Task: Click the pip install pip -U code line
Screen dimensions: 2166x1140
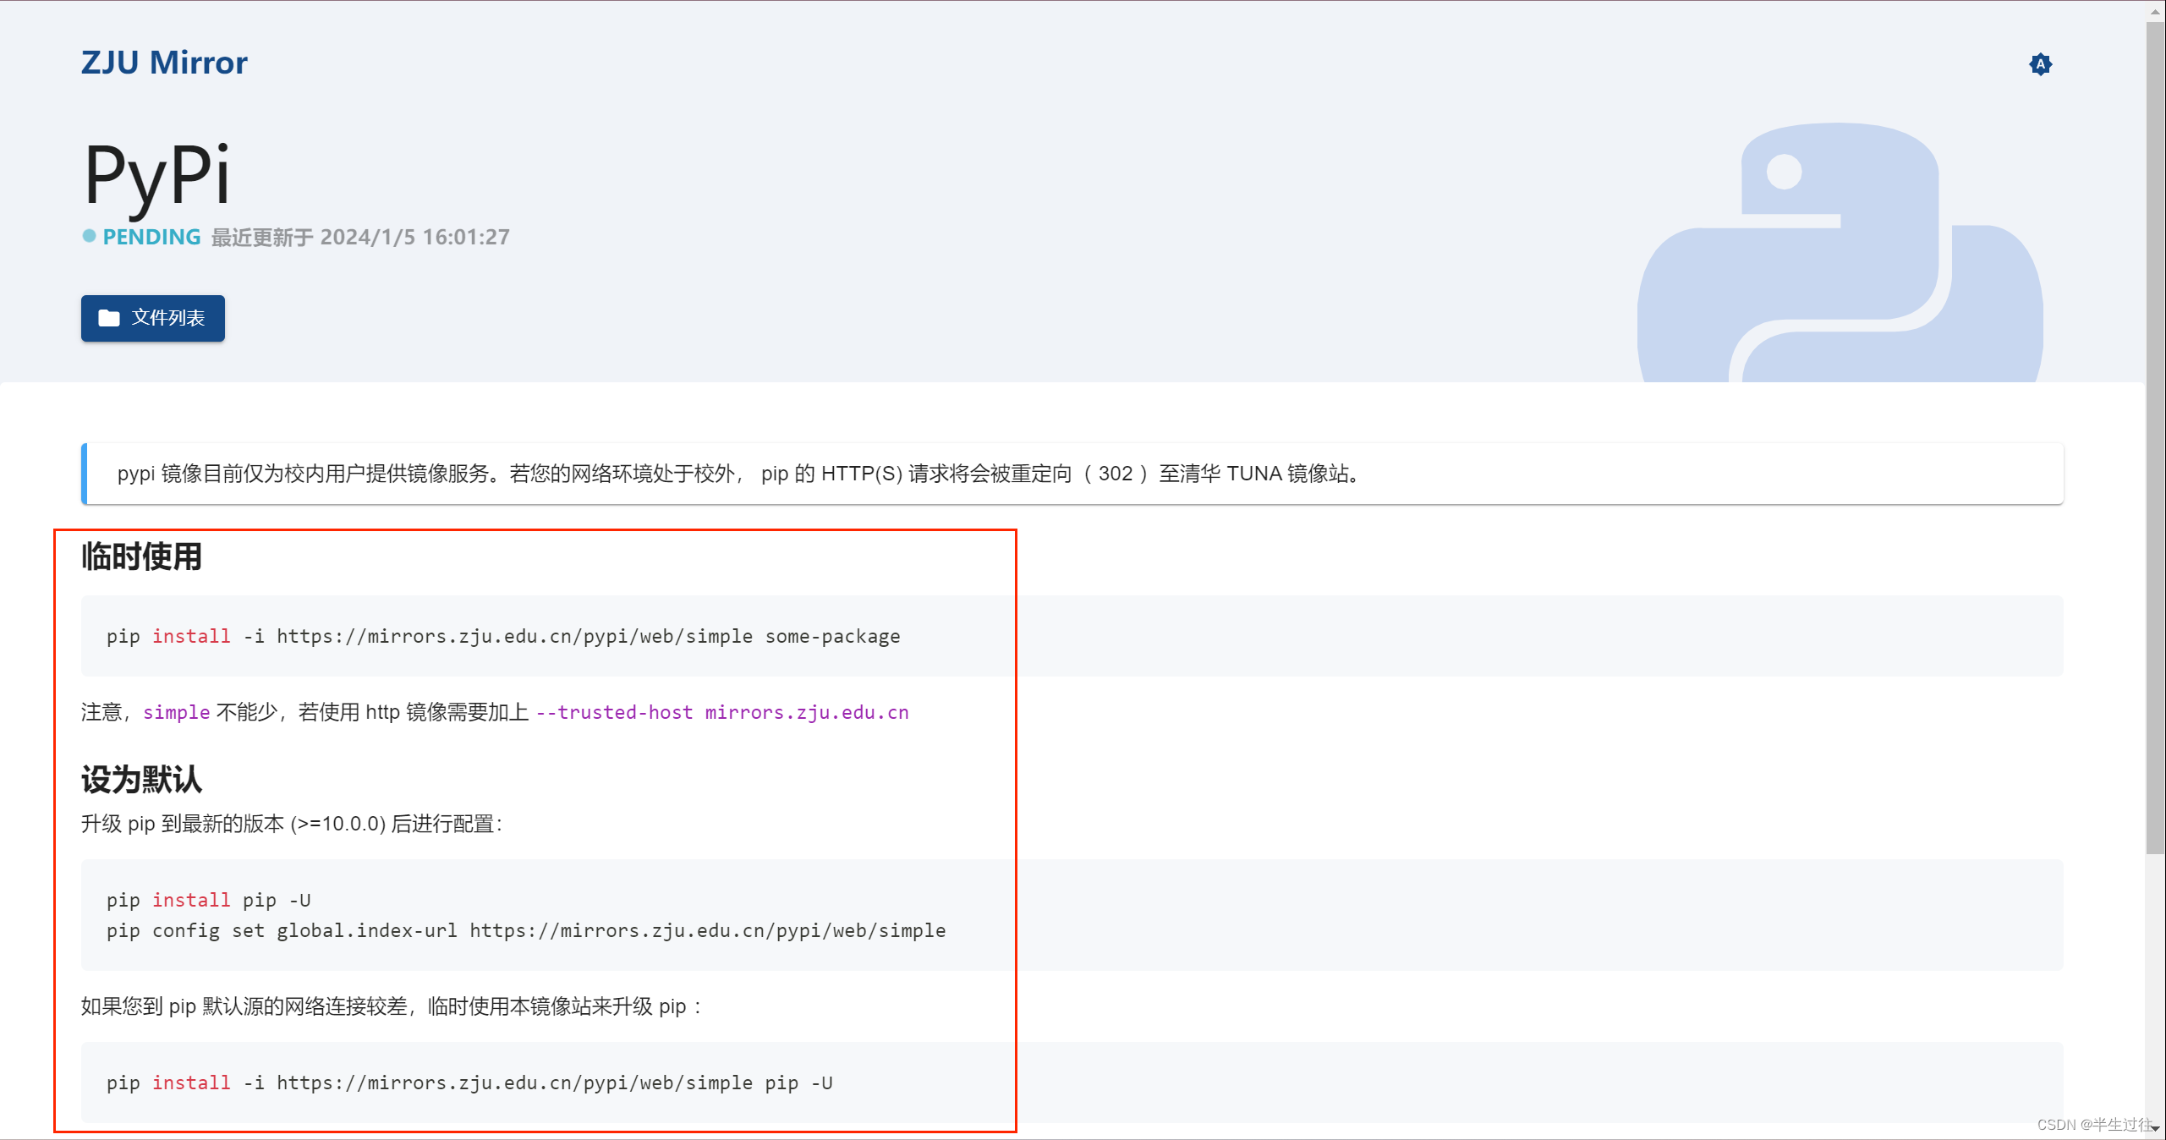Action: [209, 900]
